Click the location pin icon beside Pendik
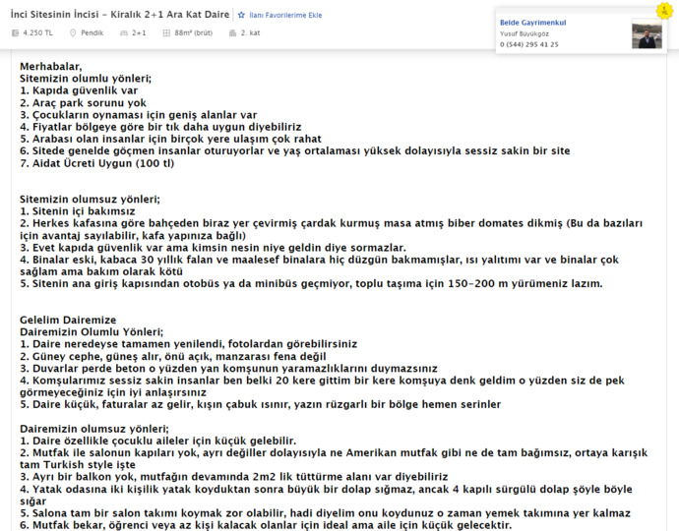The width and height of the screenshot is (679, 531). pos(73,32)
